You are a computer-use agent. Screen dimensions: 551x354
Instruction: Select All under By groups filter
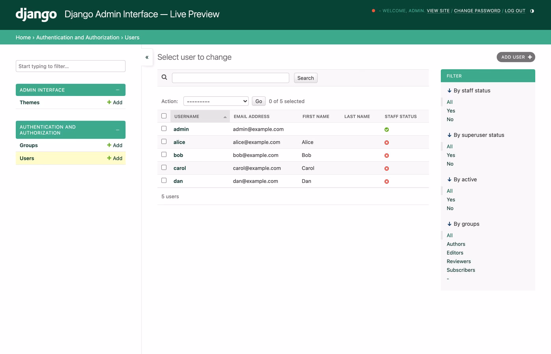pos(449,235)
